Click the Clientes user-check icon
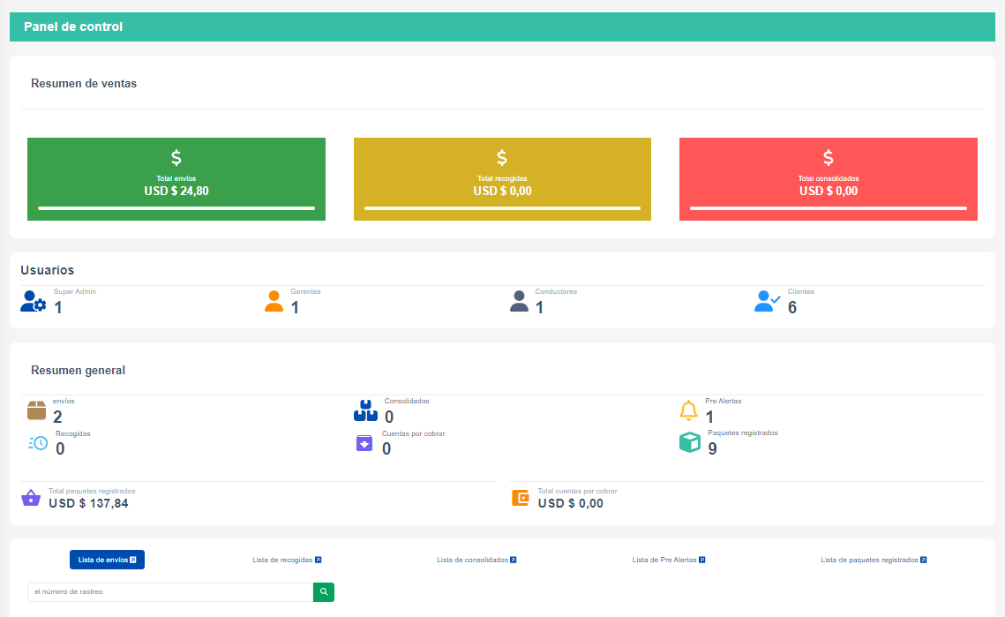Image resolution: width=1005 pixels, height=617 pixels. tap(767, 302)
